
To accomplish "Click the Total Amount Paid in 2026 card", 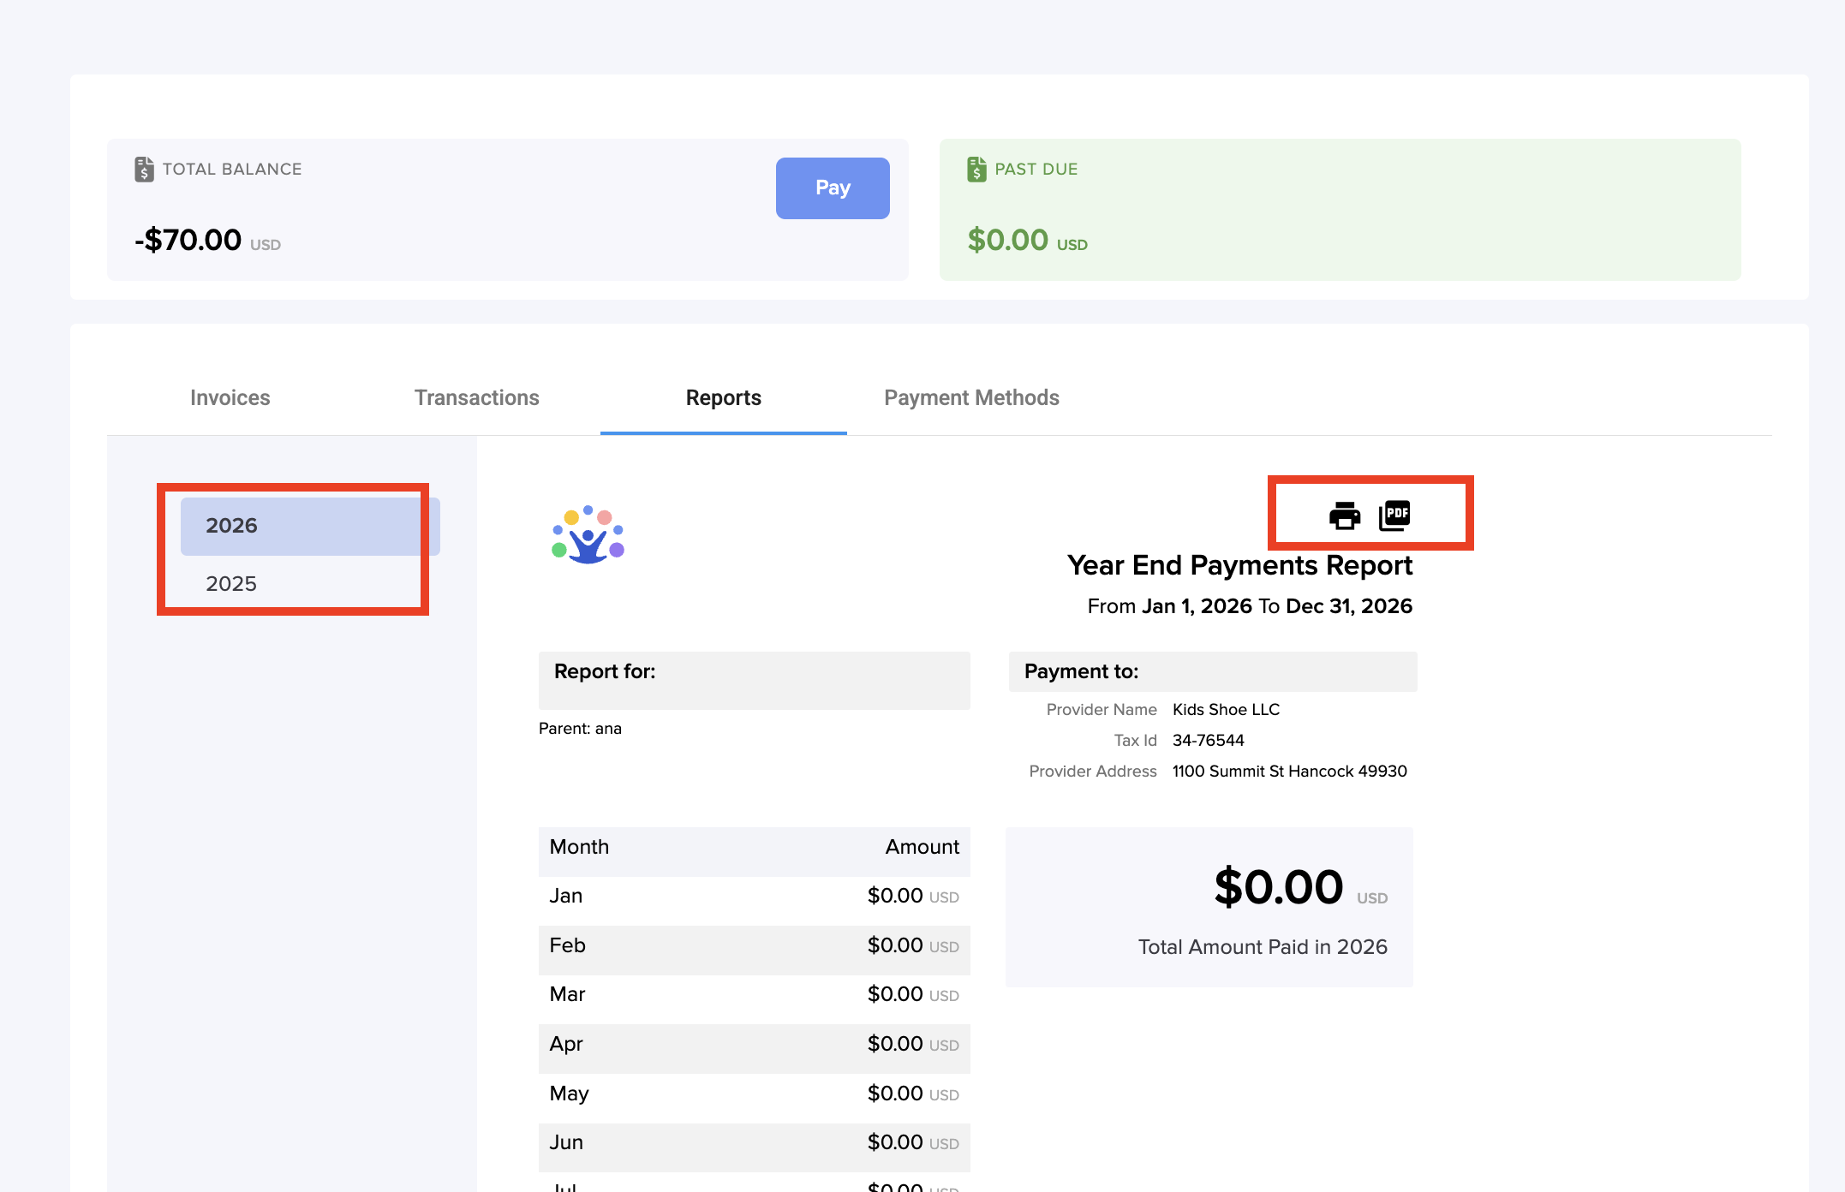I will 1209,907.
